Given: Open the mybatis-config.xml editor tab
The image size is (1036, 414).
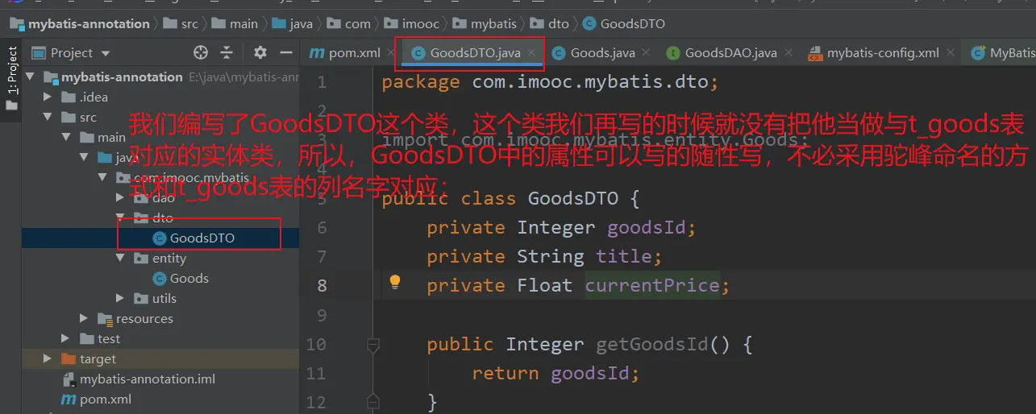Looking at the screenshot, I should [883, 53].
